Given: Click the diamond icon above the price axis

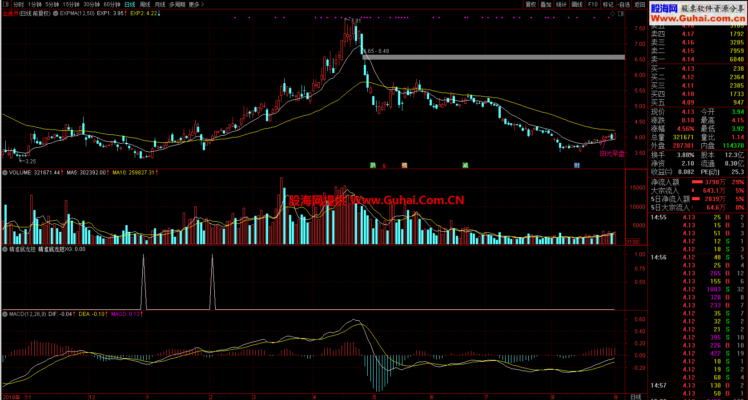Looking at the screenshot, I should tap(612, 13).
